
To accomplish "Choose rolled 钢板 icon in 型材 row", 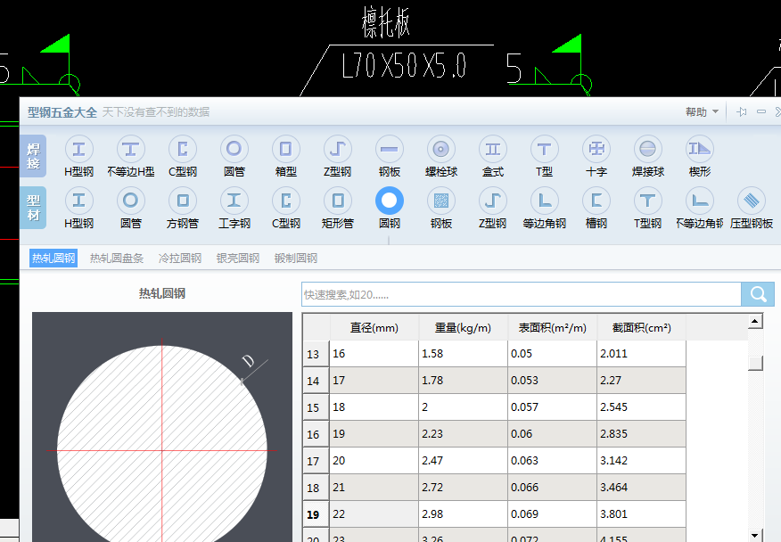I will click(x=441, y=201).
